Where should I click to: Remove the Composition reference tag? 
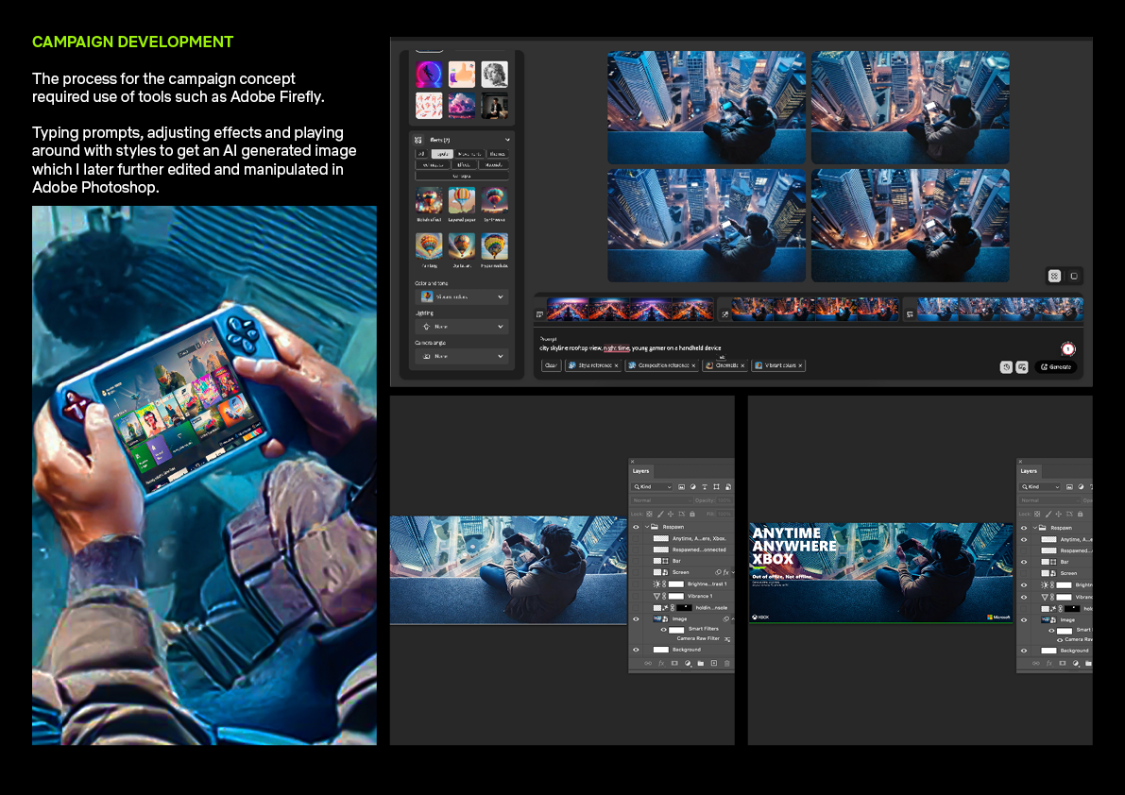click(x=694, y=365)
